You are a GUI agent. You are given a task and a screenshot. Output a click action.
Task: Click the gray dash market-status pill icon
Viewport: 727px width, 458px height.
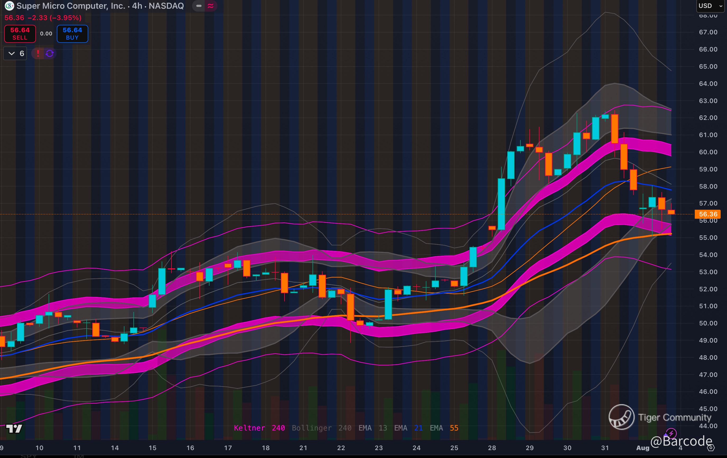199,6
